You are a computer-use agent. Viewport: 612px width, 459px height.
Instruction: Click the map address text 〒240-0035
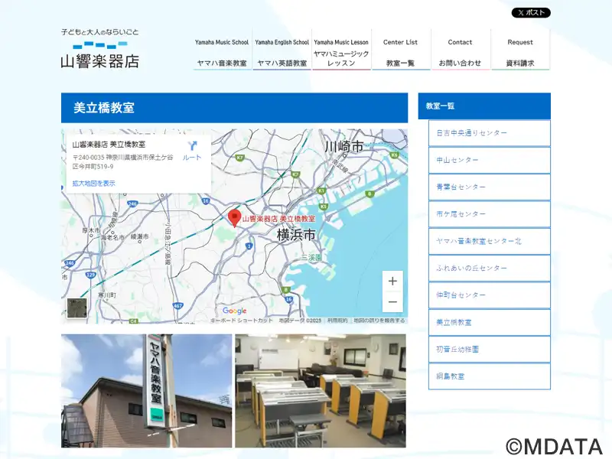tap(122, 162)
